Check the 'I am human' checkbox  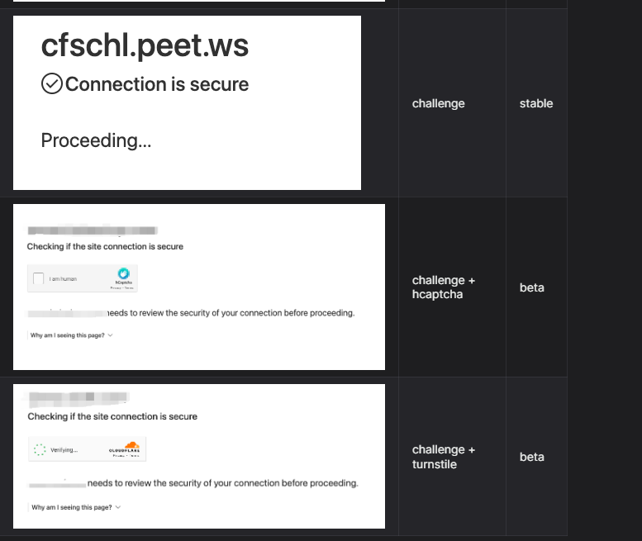39,278
